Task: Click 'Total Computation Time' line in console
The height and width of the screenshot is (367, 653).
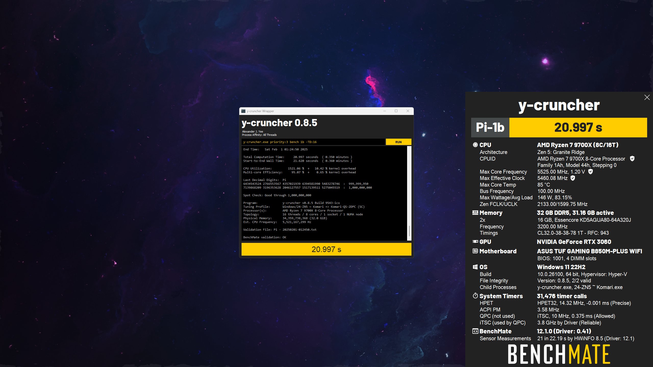Action: pos(298,157)
